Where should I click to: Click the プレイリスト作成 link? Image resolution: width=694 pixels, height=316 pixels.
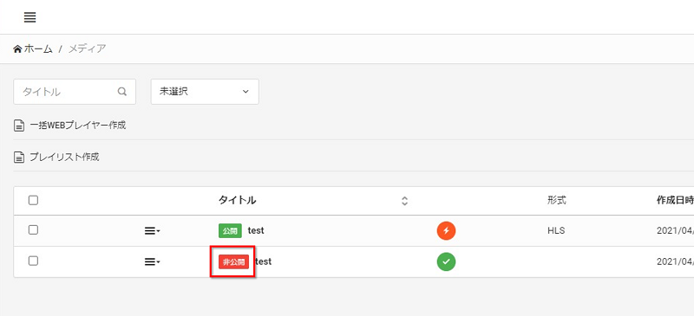[x=64, y=157]
